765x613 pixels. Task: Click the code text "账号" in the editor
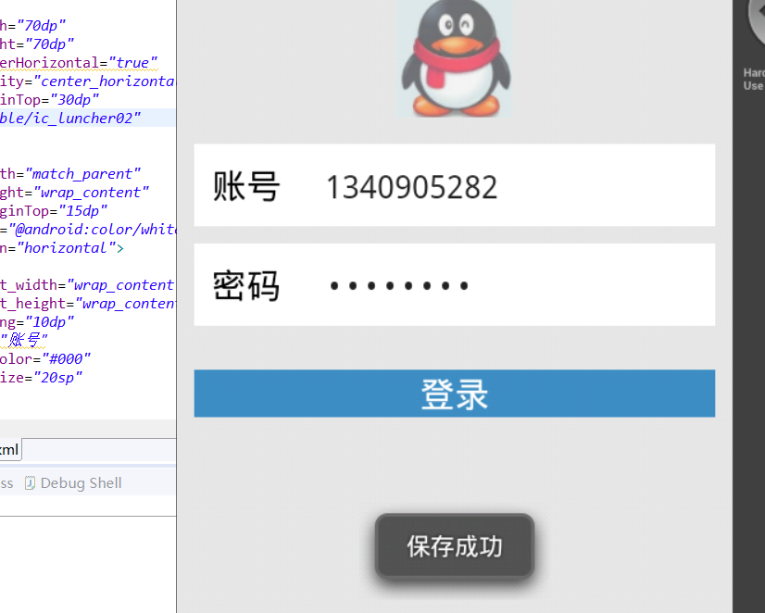coord(24,340)
